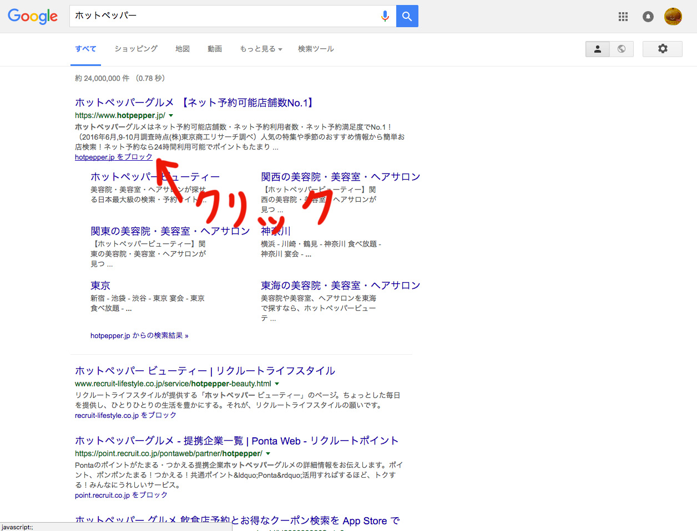
Task: Click the Google logo
Action: (x=33, y=17)
